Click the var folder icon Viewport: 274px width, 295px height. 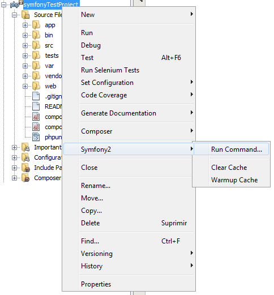(36, 66)
